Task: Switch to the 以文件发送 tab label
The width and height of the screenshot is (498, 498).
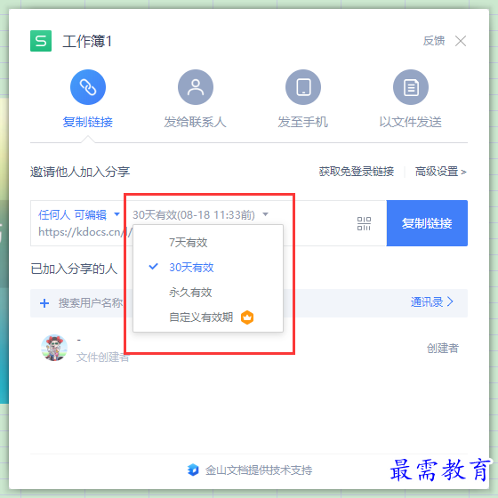Action: click(x=410, y=122)
